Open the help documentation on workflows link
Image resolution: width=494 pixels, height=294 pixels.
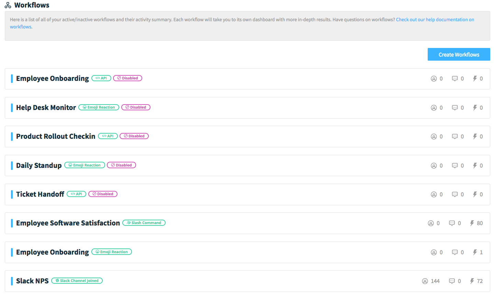click(435, 20)
